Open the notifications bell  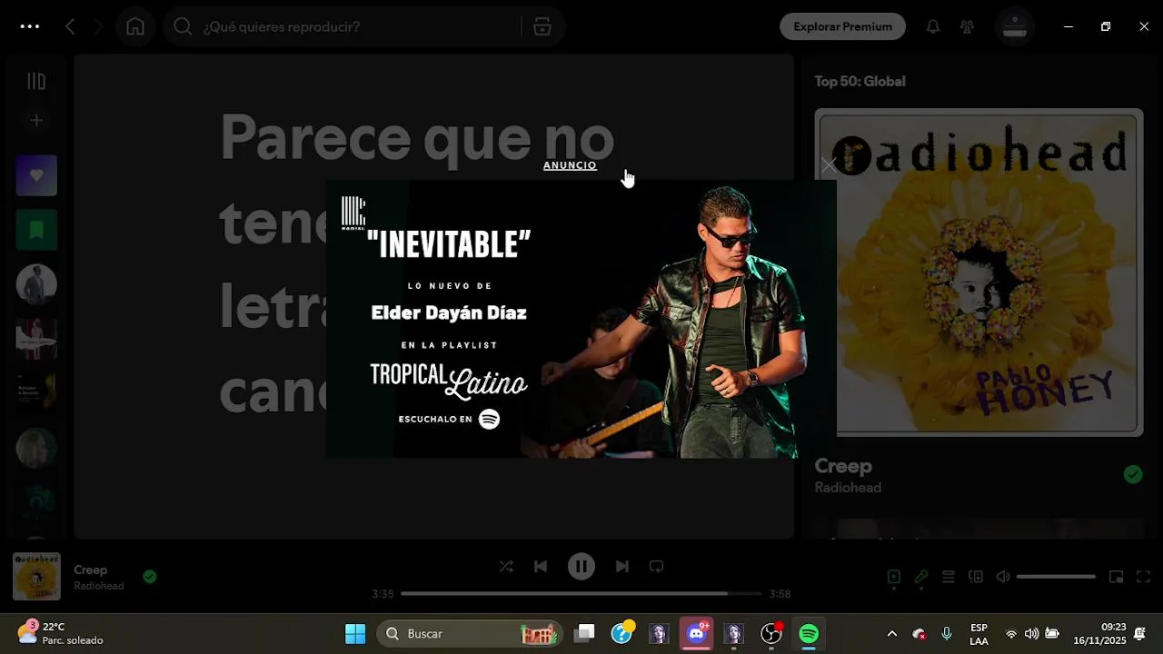coord(933,26)
